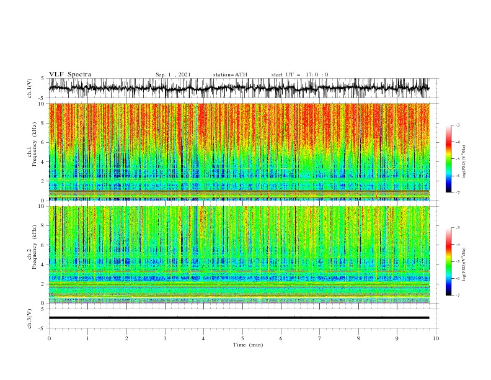491x380 pixels.
Task: Click the 'VLF Spectra' title text
Action: click(70, 75)
